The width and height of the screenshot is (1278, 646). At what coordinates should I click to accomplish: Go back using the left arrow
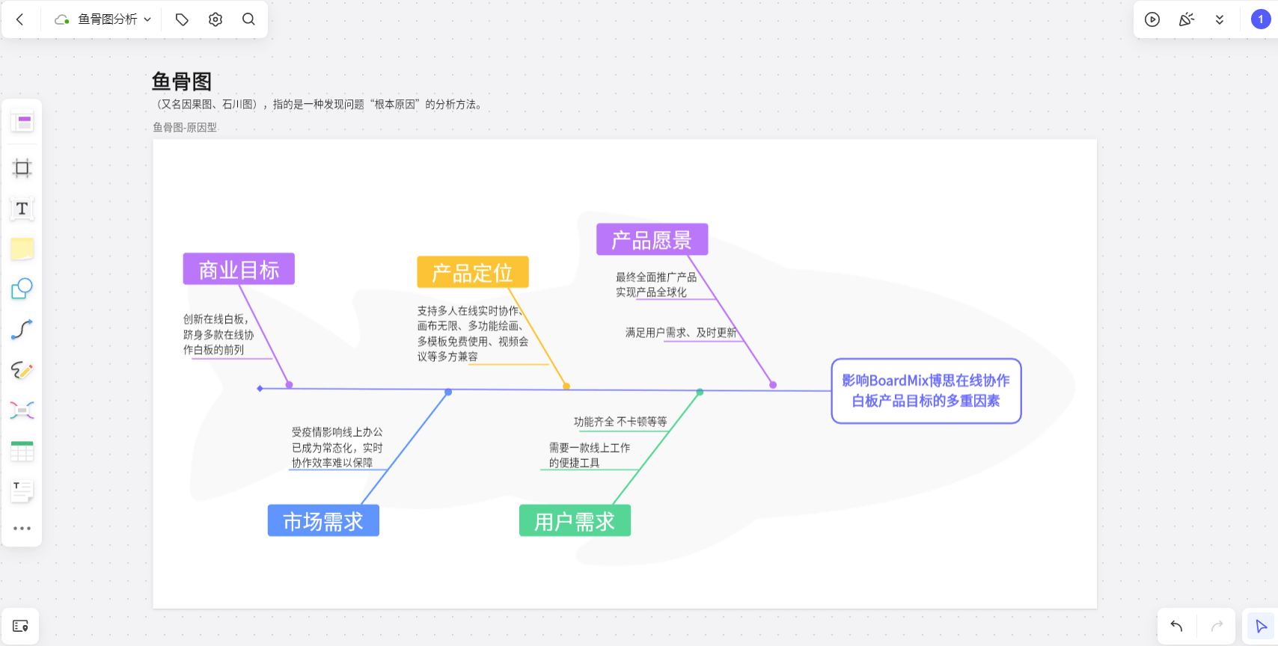20,19
